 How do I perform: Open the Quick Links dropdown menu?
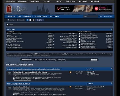coord(54,17)
